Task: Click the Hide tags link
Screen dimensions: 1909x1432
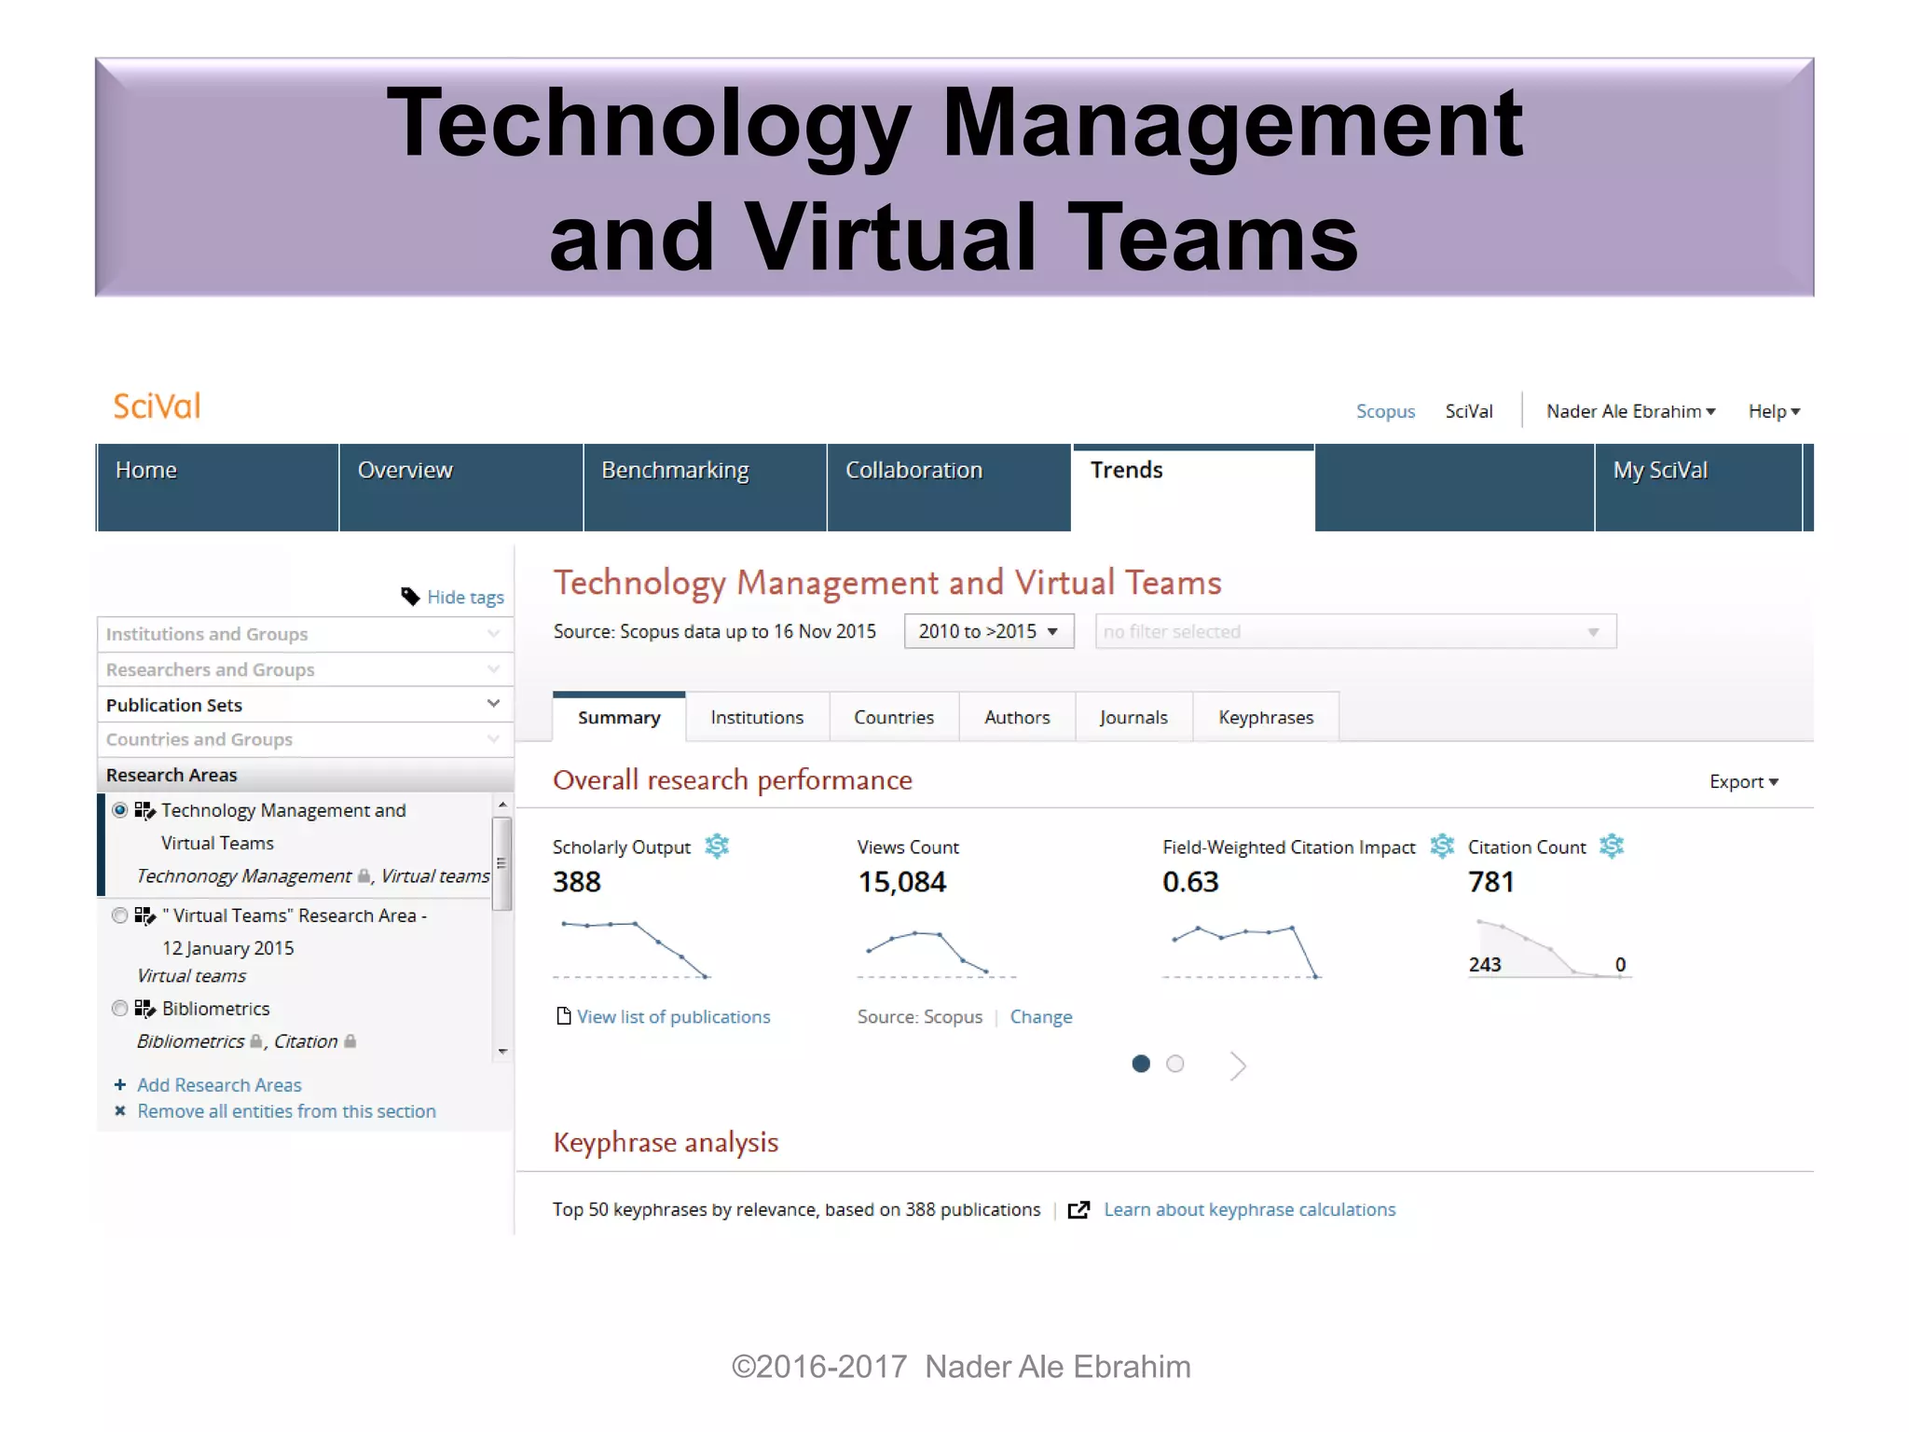Action: tap(465, 597)
